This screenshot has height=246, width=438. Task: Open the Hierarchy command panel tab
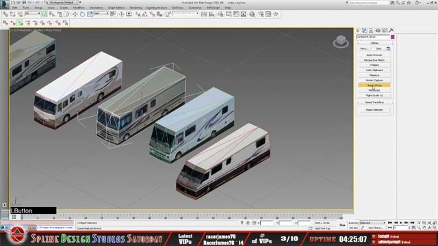[371, 30]
